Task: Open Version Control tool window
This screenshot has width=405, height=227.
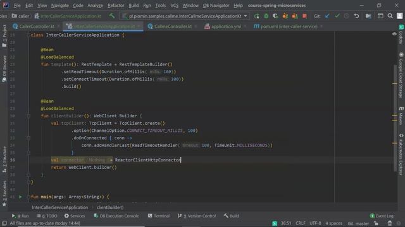Action: 197,216
